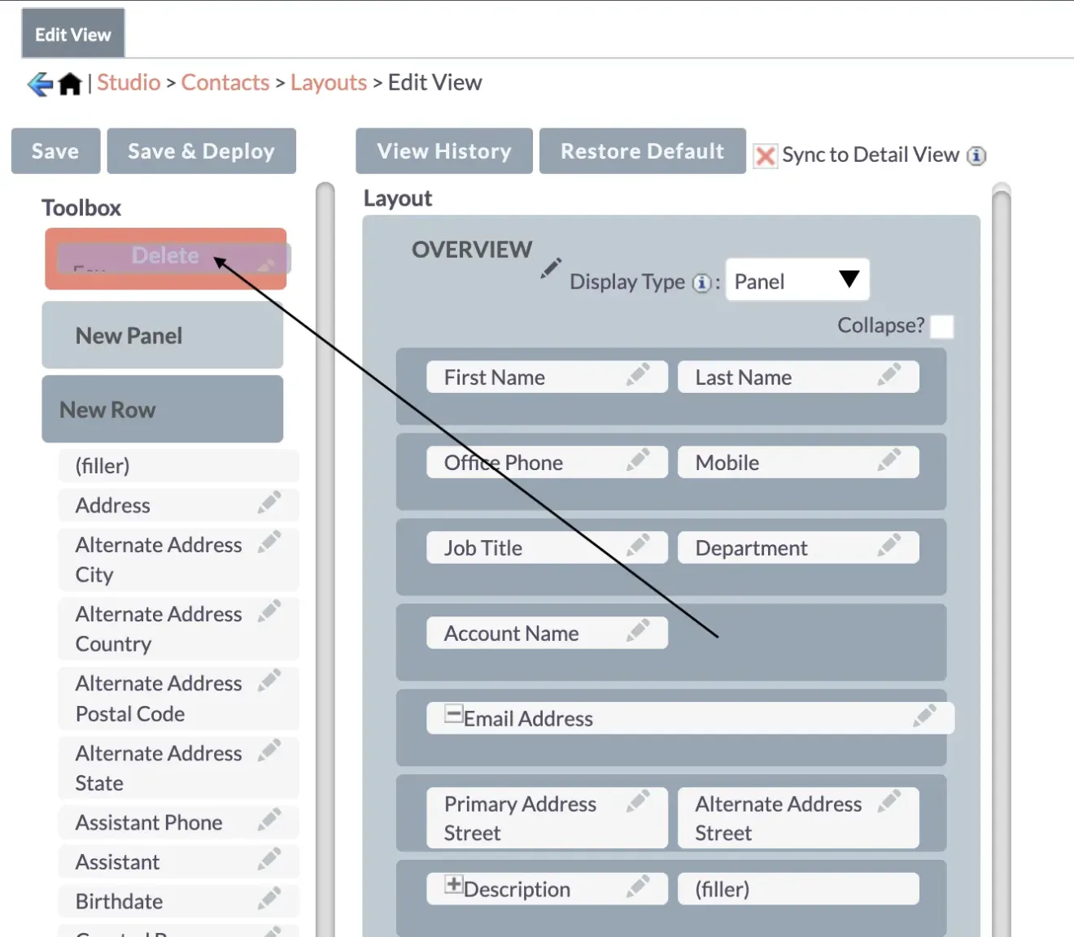Click pencil icon on First Name field
Viewport: 1074px width, 937px height.
pos(638,375)
